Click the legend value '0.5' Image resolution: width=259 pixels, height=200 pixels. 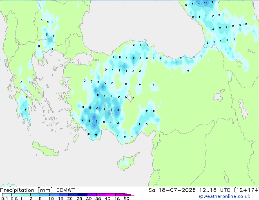[14, 198]
